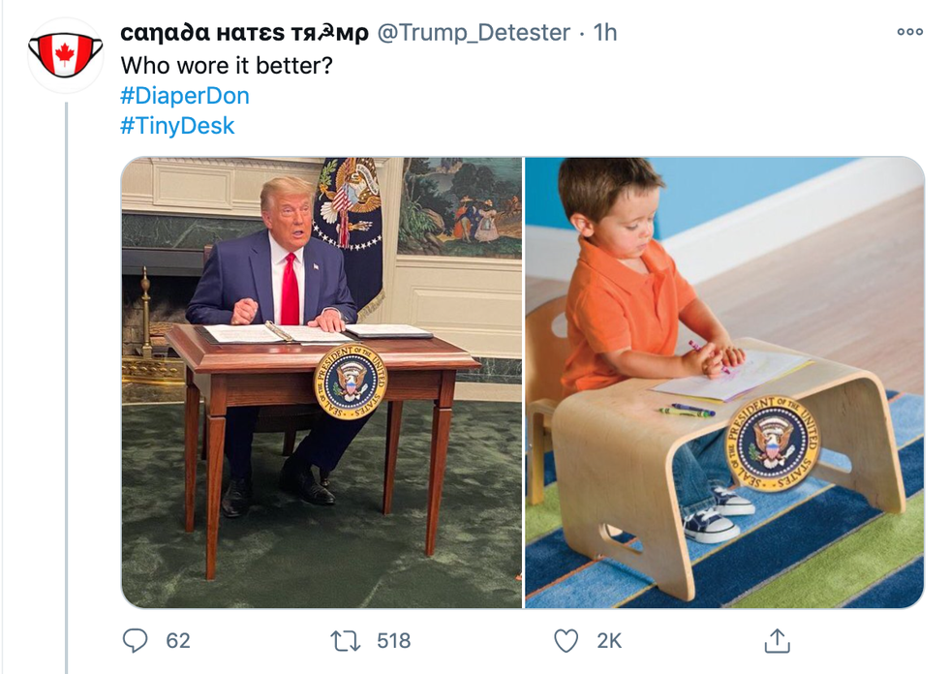Click the 518 retweets count
Image resolution: width=949 pixels, height=674 pixels.
(x=393, y=641)
